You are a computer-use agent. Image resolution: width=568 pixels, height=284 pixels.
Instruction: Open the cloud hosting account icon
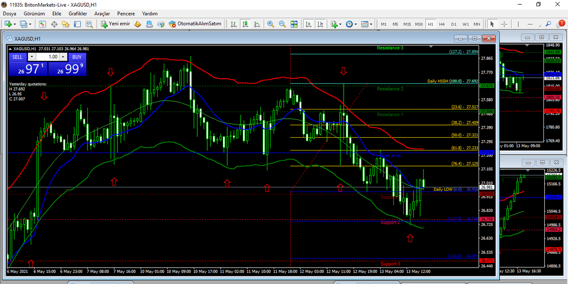point(149,24)
